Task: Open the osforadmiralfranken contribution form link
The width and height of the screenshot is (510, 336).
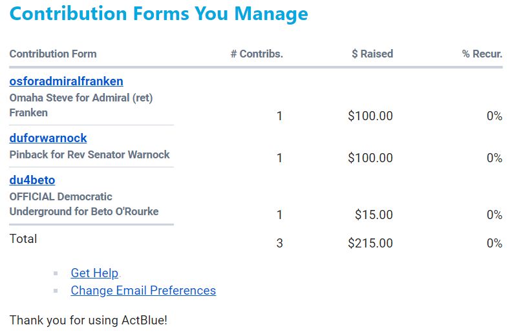Action: click(x=66, y=81)
